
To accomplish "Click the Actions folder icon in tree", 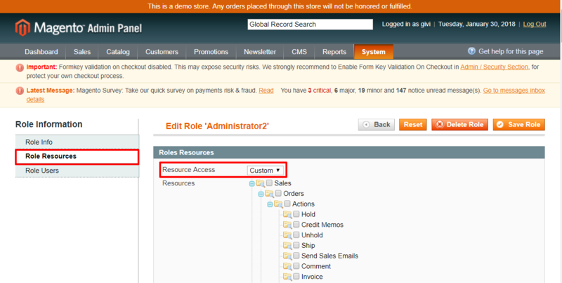I will tap(278, 204).
